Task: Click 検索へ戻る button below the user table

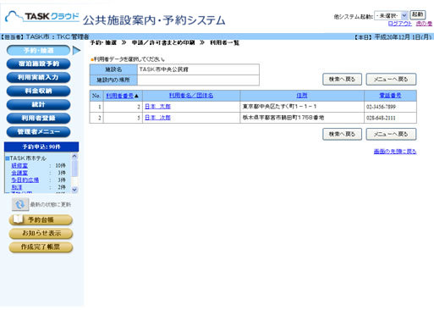Action: tap(342, 134)
